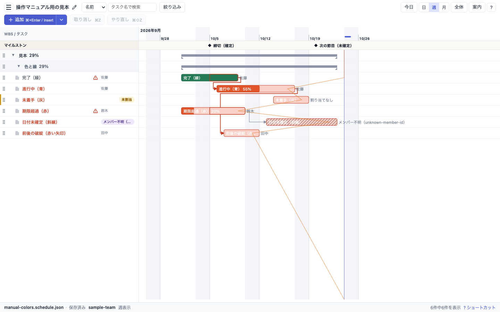Click document icon of 進行中（青）task

click(17, 89)
